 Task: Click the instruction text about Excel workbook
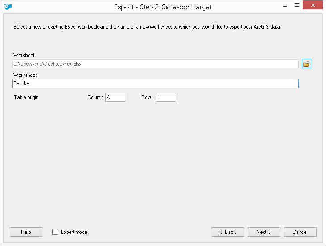(x=147, y=27)
